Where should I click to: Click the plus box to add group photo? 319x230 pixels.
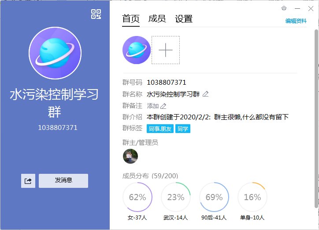(166, 50)
